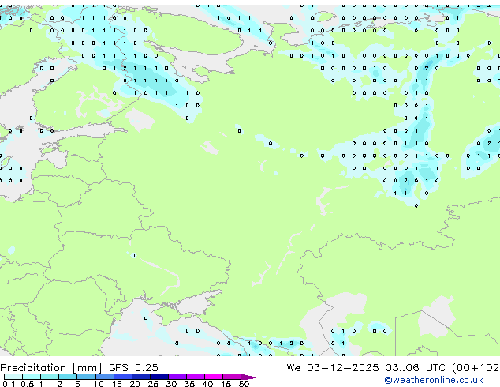Image resolution: width=500 pixels, height=387 pixels.
Task: Click the '0.1' legend scale label
Action: tap(9, 384)
